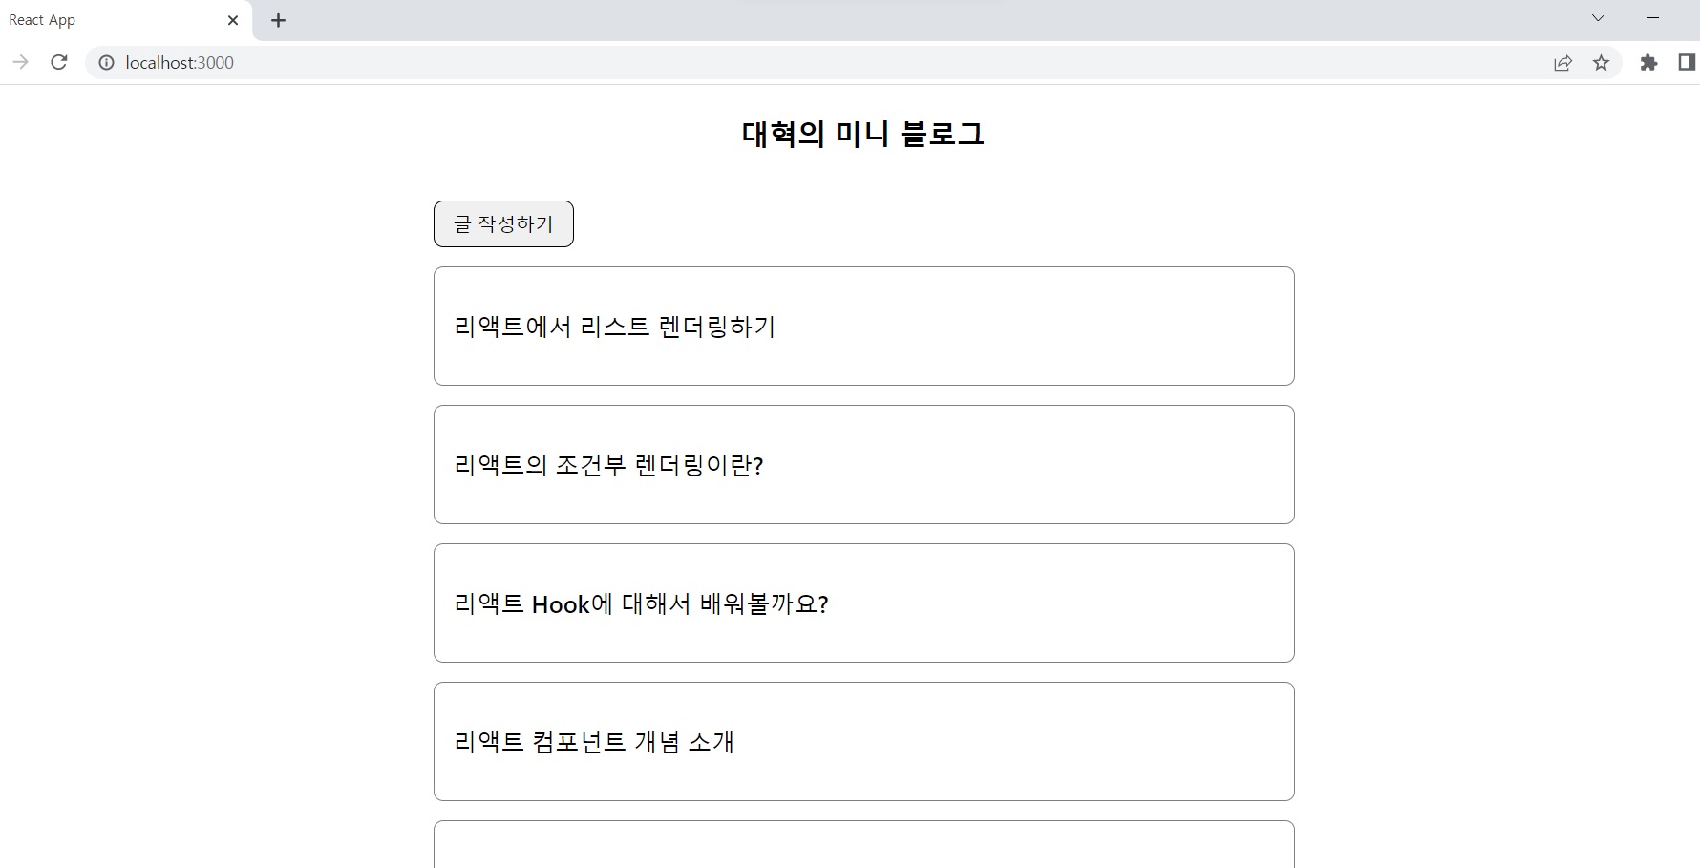This screenshot has width=1700, height=868.
Task: Open post 리액트의 조건부 렌더링이란?
Action: [x=864, y=465]
